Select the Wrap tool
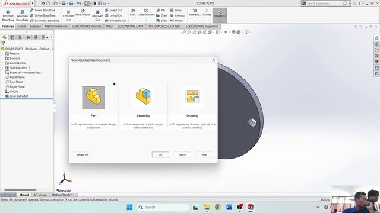This screenshot has width=380, height=213. click(176, 11)
